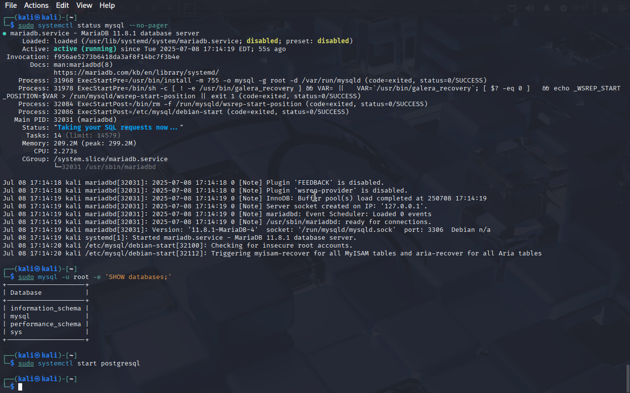Click the Process 32084 ExecStartPost line
Image resolution: width=630 pixels, height=393 pixels.
223,104
